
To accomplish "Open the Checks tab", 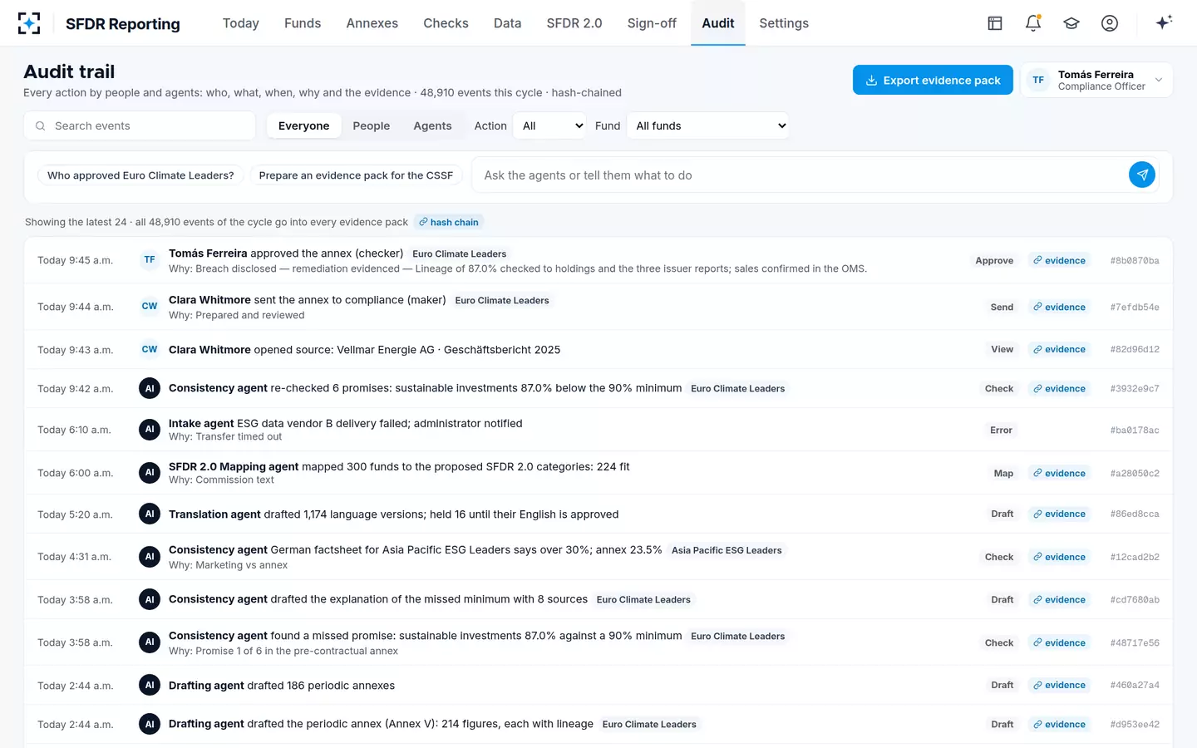I will click(x=446, y=23).
